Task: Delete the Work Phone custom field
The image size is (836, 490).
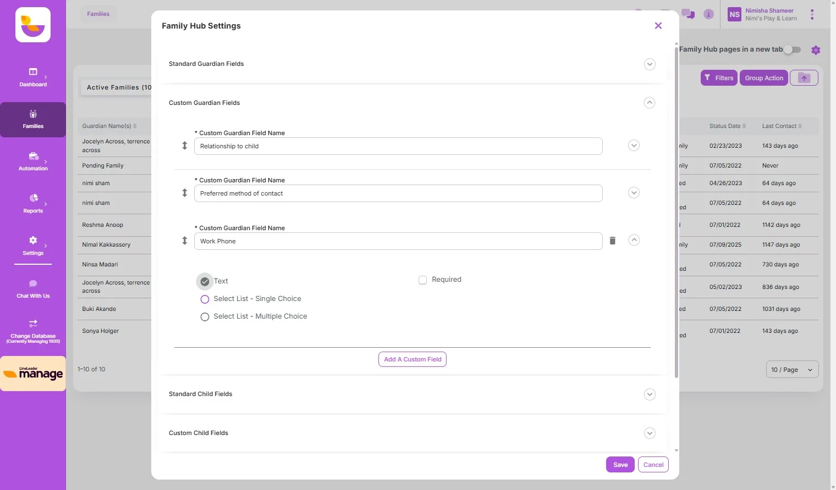Action: [x=613, y=241]
